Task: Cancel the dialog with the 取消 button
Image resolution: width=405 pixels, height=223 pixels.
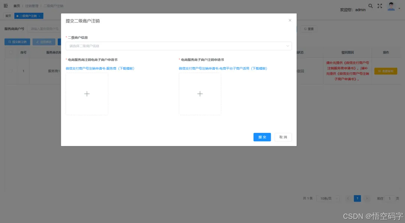Action: coord(283,137)
